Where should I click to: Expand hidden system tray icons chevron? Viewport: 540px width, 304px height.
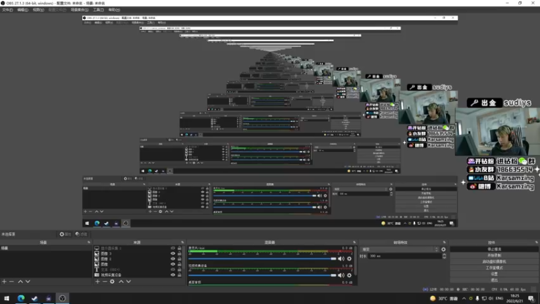tap(464, 299)
